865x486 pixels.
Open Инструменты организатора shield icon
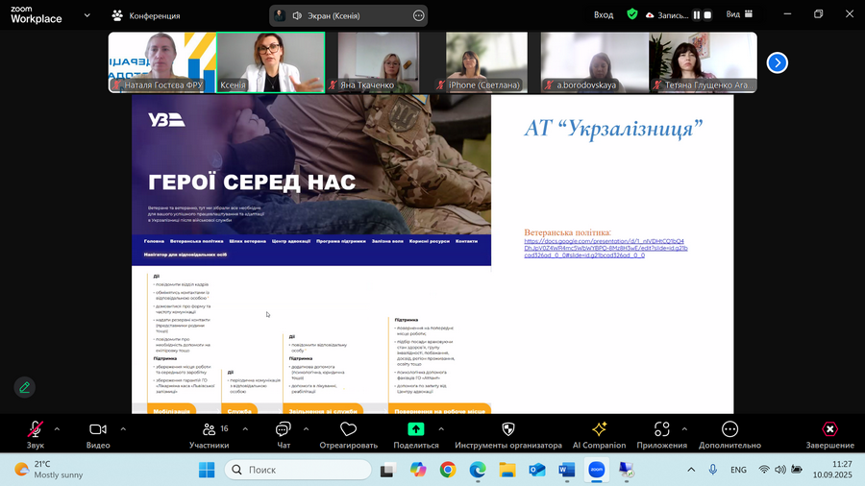[x=508, y=429]
